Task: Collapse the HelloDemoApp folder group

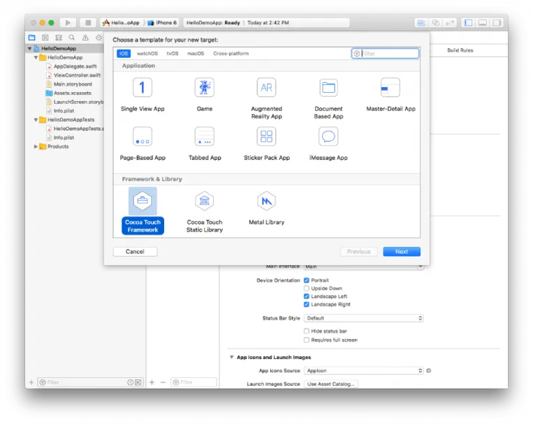Action: [36, 58]
